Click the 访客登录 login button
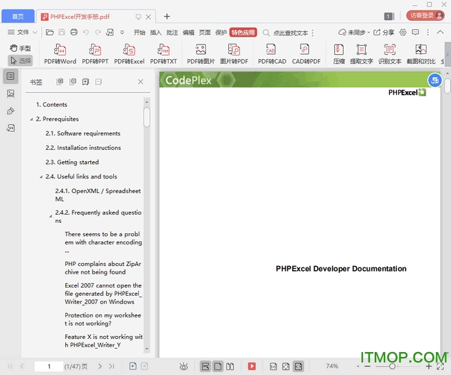Screen dimensions: 451x375 (424, 15)
